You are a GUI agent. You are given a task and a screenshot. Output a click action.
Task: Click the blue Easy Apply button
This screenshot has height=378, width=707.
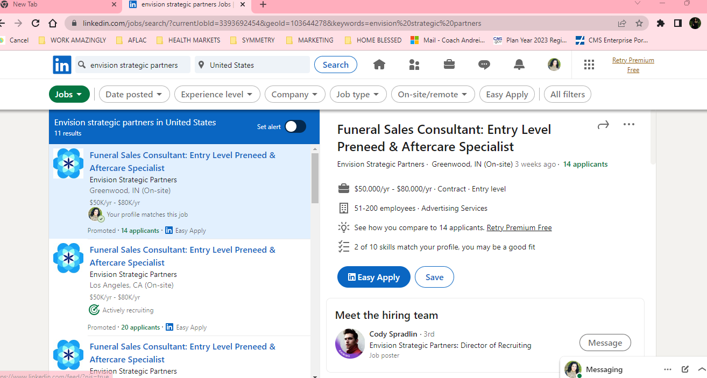(x=374, y=277)
